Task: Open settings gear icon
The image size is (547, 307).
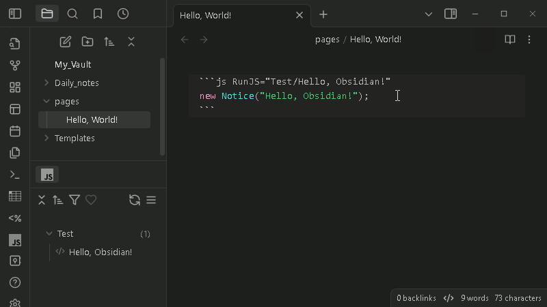Action: pos(14,303)
